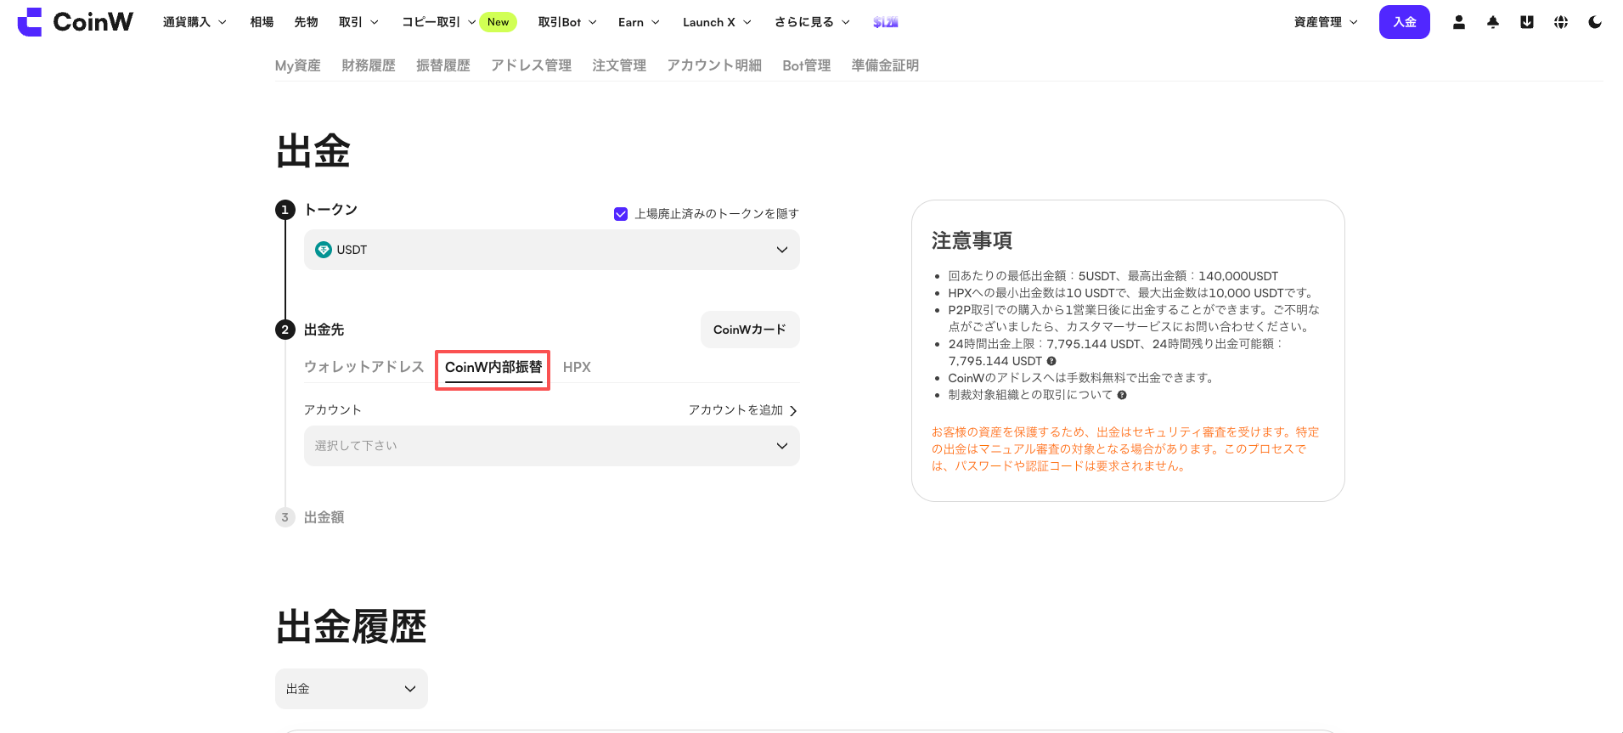Click info icon beside 7,795.144 USDT
This screenshot has height=733, width=1623.
[x=1051, y=361]
